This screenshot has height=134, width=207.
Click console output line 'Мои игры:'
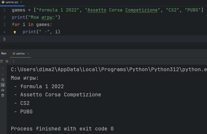25,78
